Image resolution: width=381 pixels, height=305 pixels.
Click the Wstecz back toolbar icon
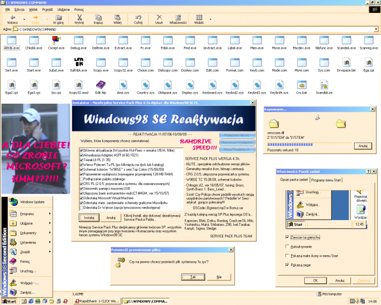[12, 17]
